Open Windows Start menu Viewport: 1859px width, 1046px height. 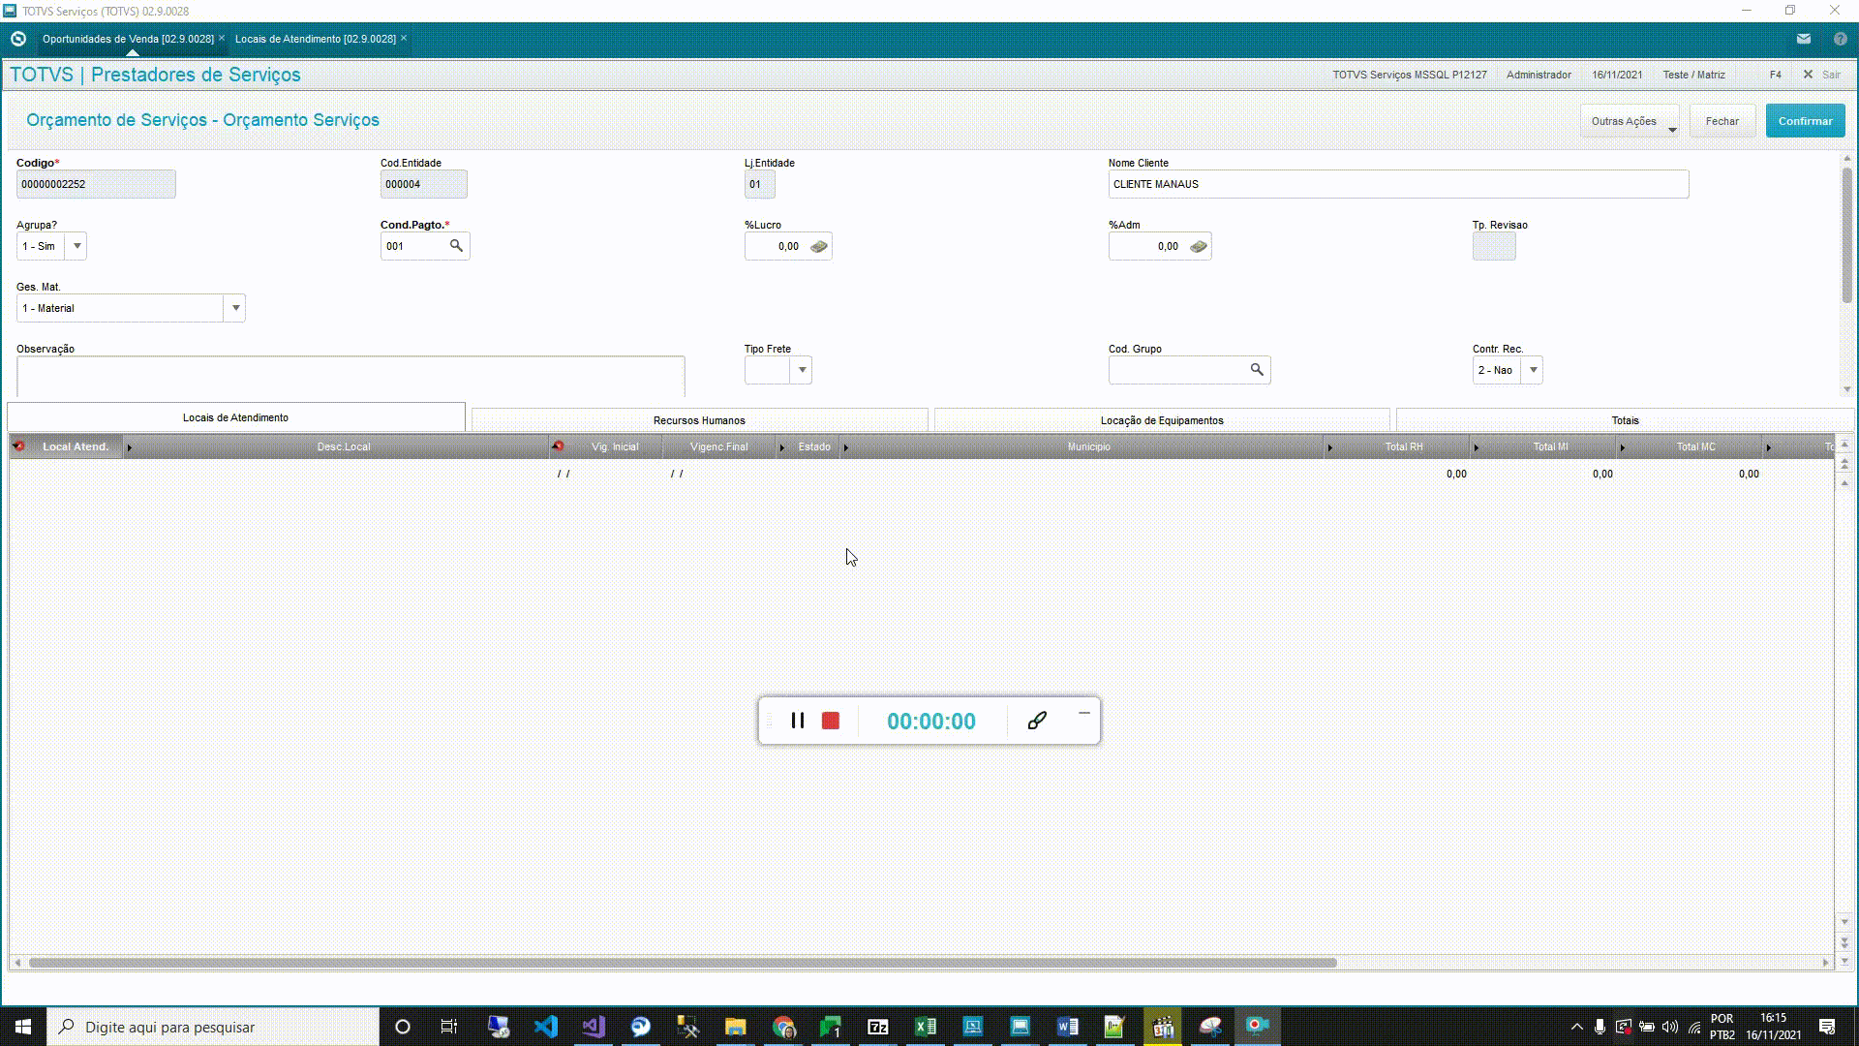coord(23,1027)
